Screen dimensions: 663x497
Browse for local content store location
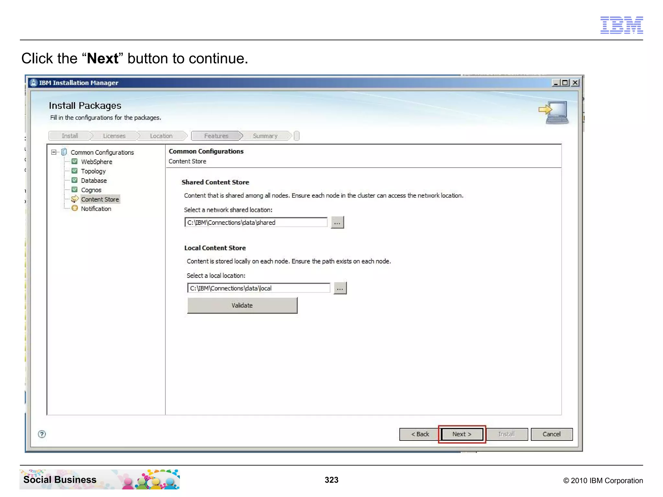340,288
